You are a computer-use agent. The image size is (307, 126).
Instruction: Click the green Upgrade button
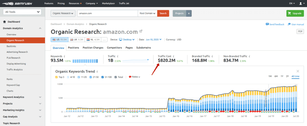[295, 13]
